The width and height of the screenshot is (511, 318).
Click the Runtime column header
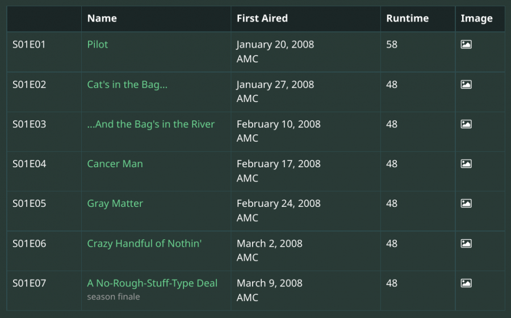click(407, 18)
